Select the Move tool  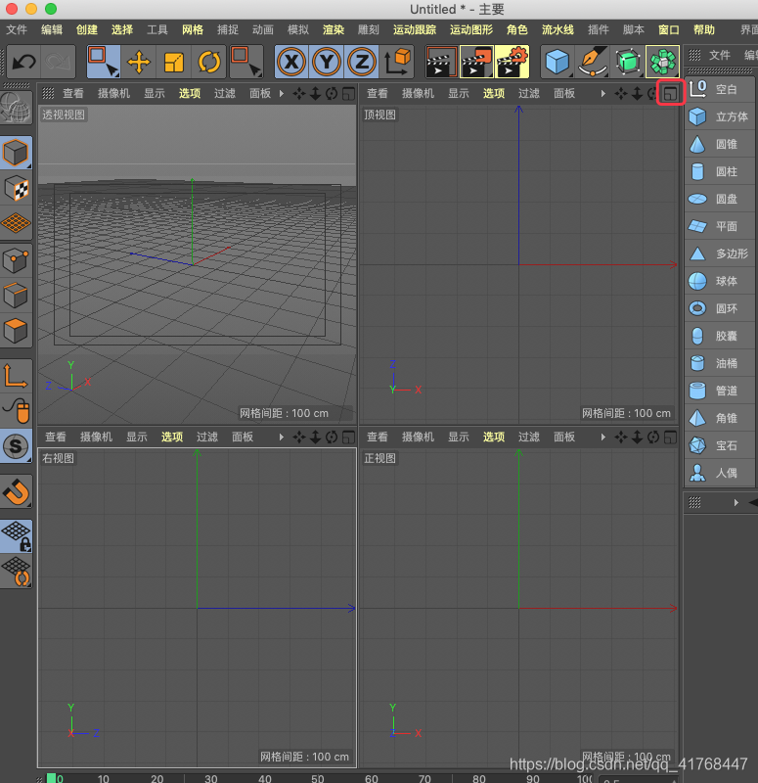tap(139, 63)
